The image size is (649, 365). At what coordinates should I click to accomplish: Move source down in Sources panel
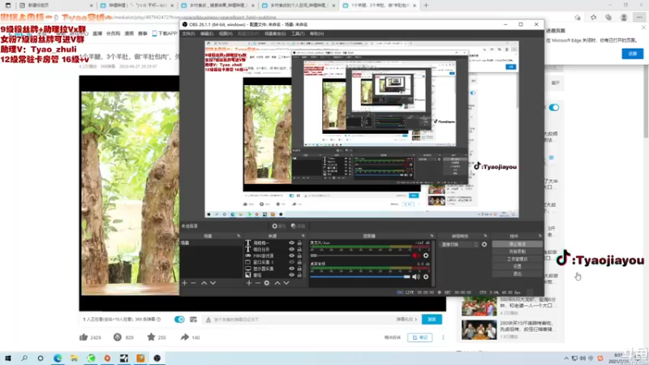[x=286, y=283]
